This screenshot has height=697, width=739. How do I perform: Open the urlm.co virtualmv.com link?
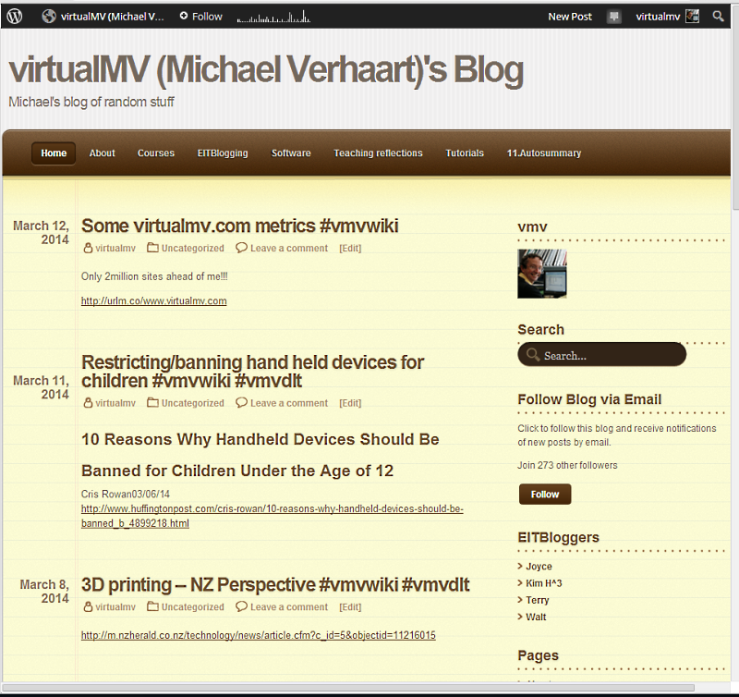click(153, 300)
